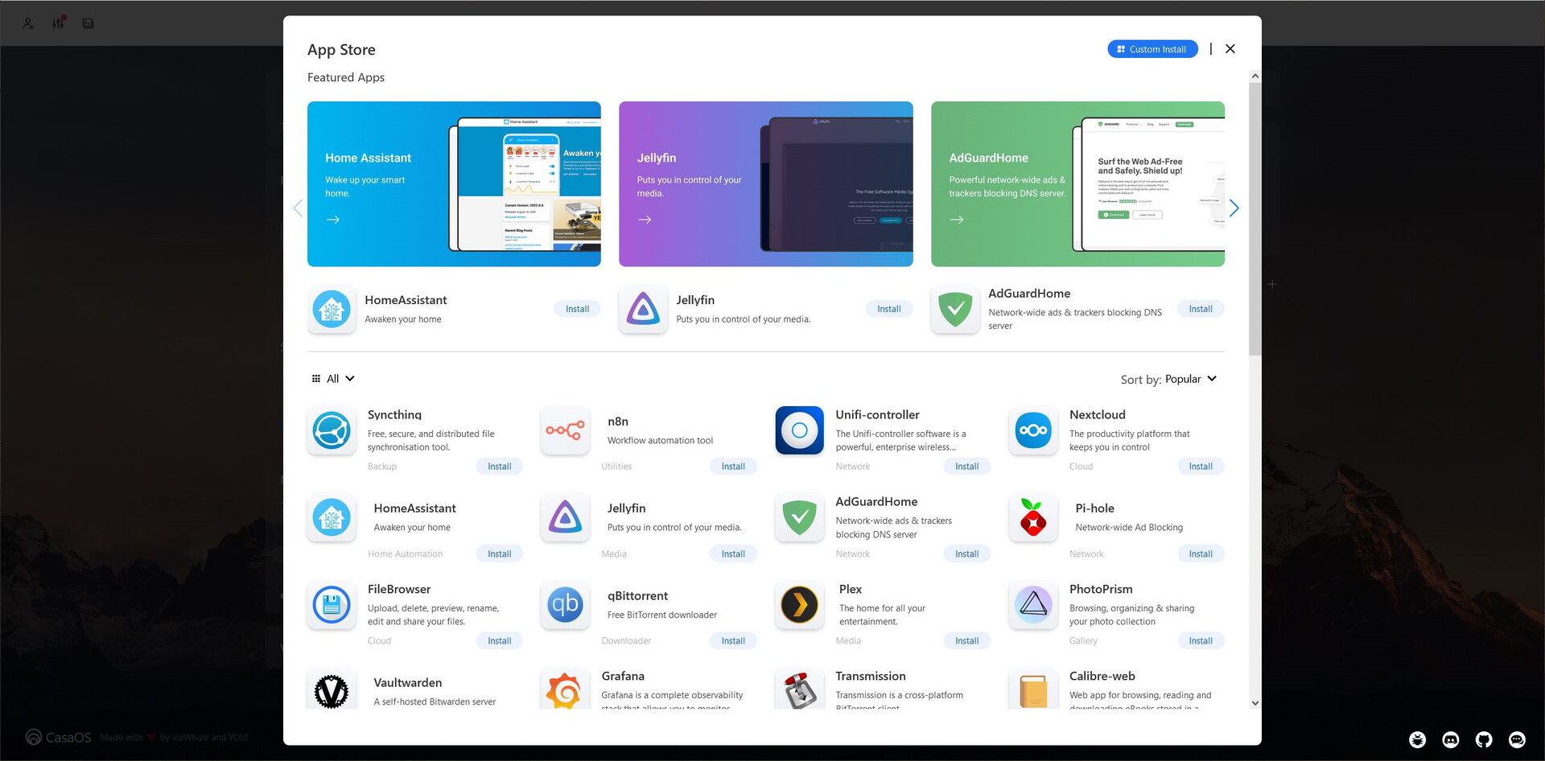
Task: Open the PhotoPrism triangle icon
Action: (x=1033, y=605)
